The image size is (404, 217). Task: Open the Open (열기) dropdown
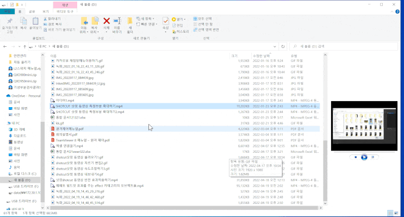click(x=178, y=19)
